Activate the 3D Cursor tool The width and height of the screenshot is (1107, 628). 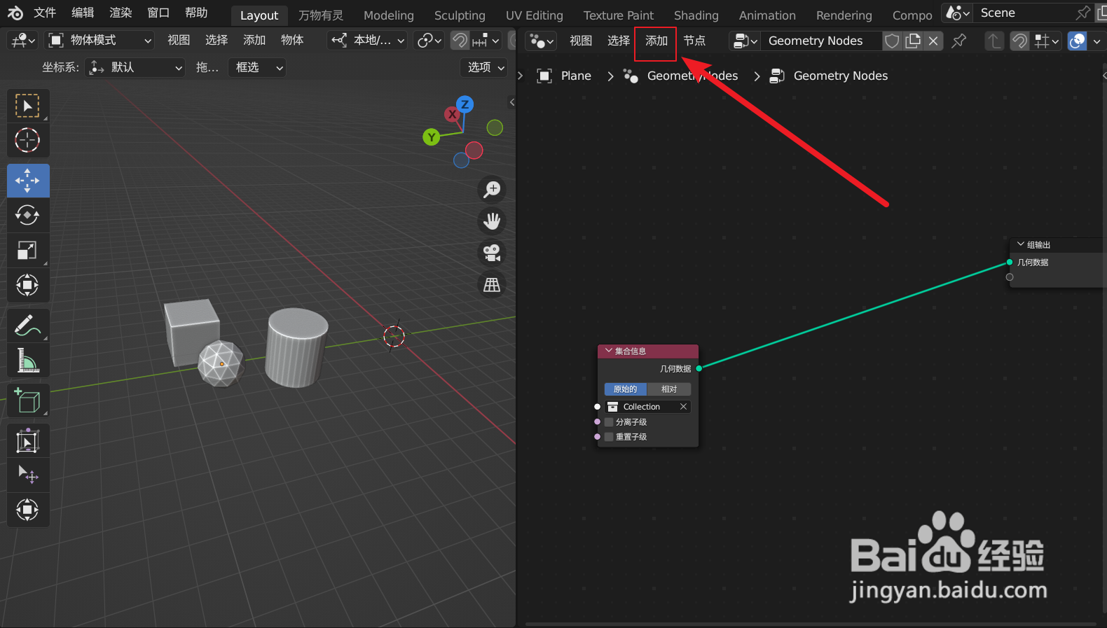(28, 141)
